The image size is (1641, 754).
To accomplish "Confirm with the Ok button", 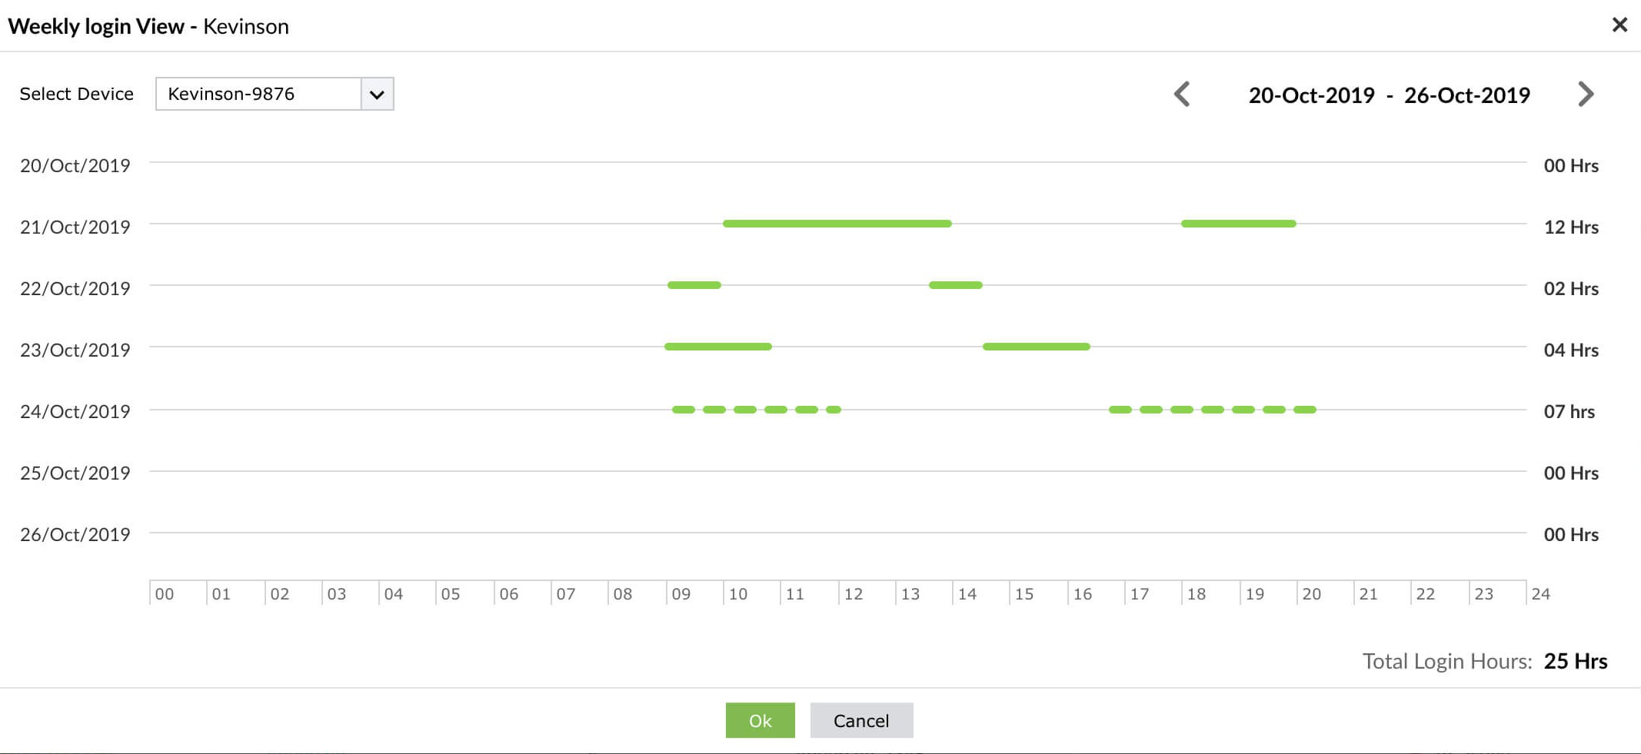I will (x=760, y=720).
